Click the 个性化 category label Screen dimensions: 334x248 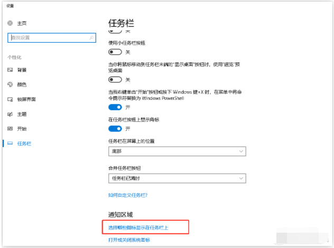tap(14, 57)
